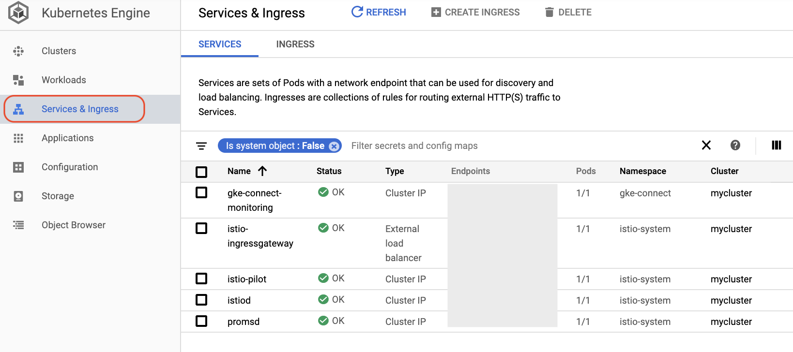Viewport: 793px width, 352px height.
Task: Open the filter list icon
Action: click(201, 146)
